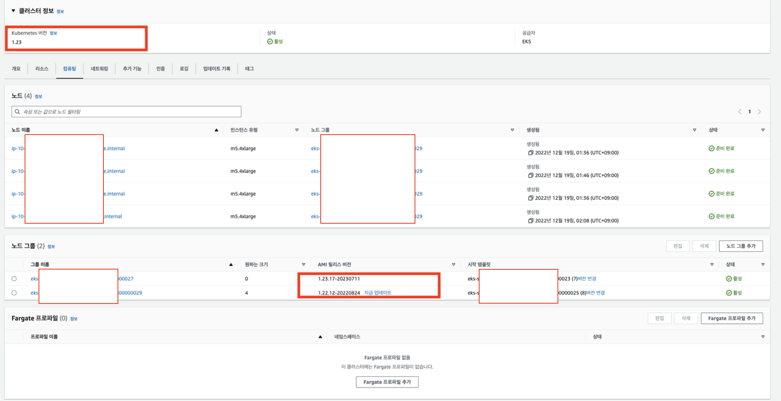
Task: Click search magnifier in node filter
Action: click(17, 112)
